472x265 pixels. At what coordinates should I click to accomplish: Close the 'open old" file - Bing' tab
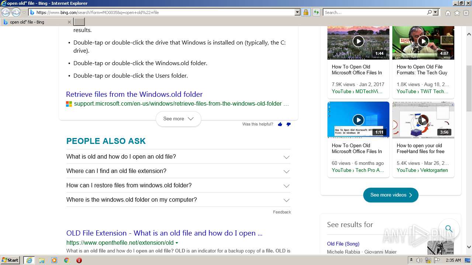point(69,22)
